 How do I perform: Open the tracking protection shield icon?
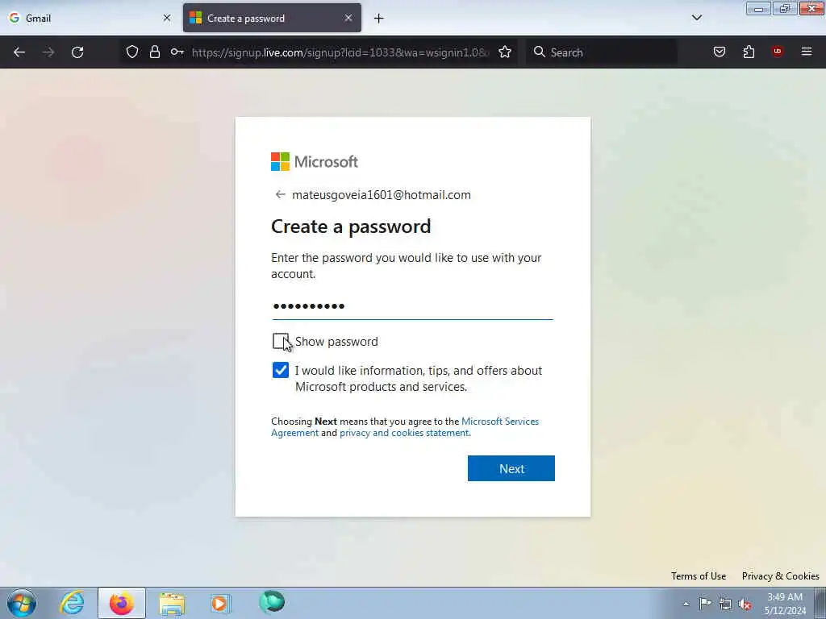[132, 52]
